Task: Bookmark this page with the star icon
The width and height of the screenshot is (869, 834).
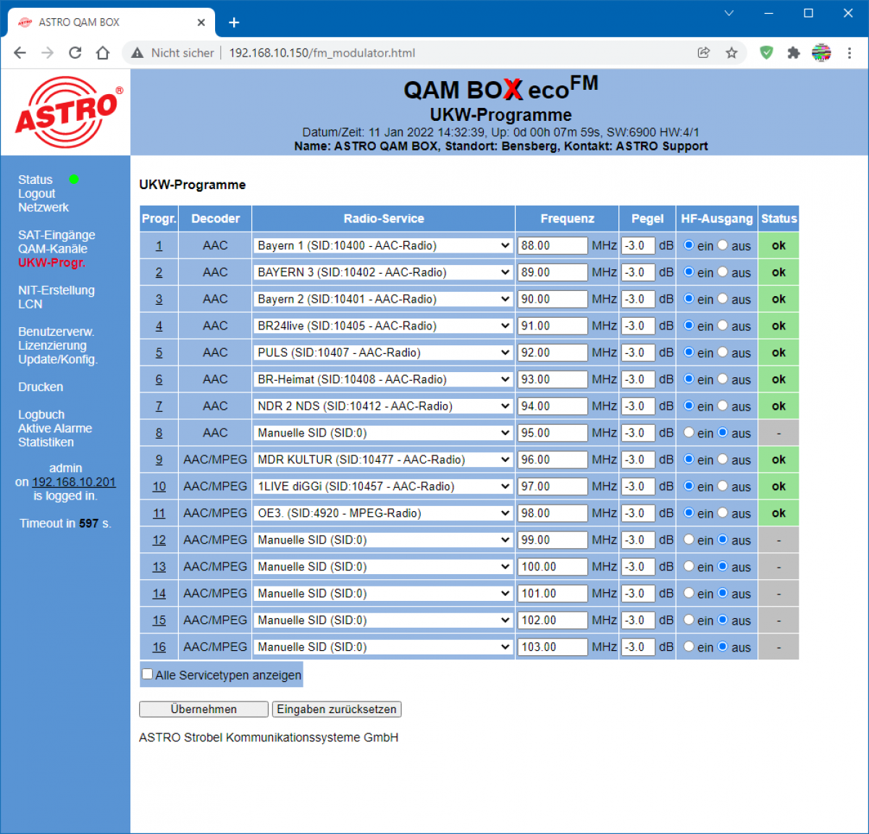Action: pyautogui.click(x=731, y=53)
